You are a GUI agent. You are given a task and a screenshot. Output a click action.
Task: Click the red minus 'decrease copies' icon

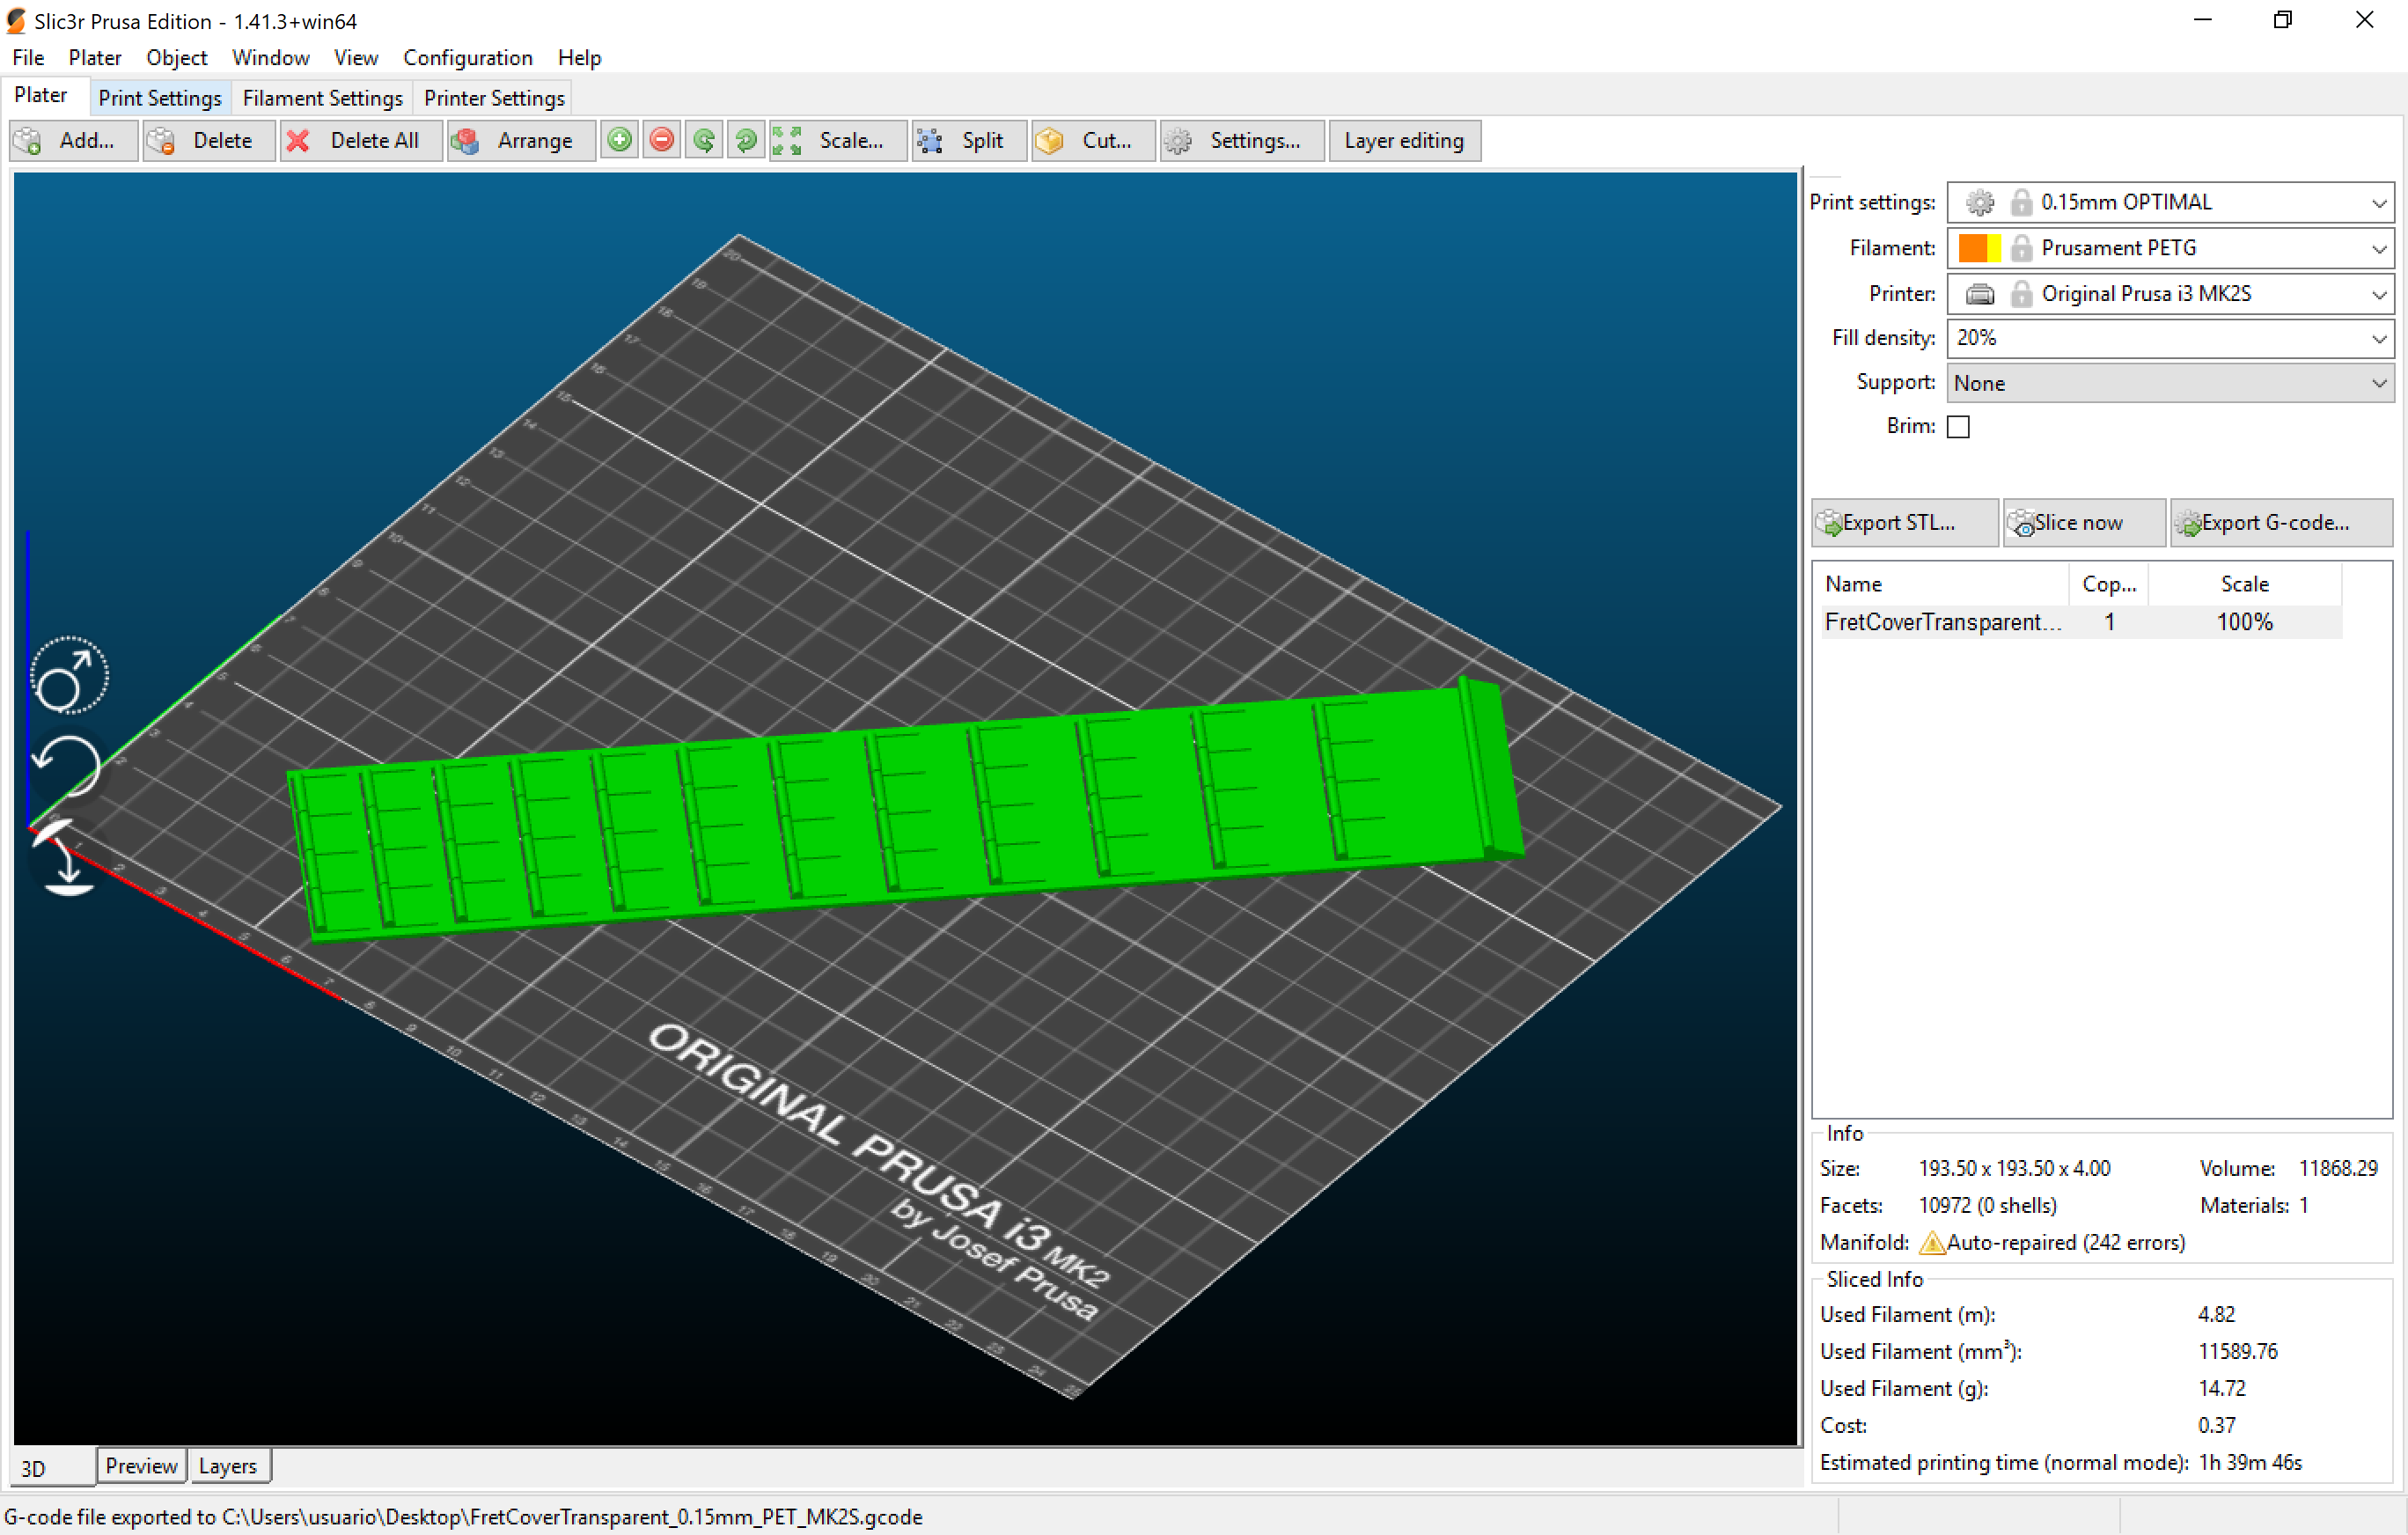(661, 140)
